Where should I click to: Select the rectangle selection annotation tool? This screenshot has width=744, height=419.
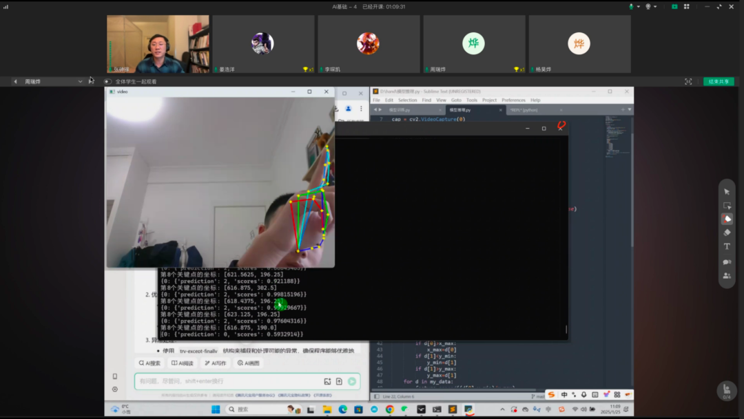727,206
